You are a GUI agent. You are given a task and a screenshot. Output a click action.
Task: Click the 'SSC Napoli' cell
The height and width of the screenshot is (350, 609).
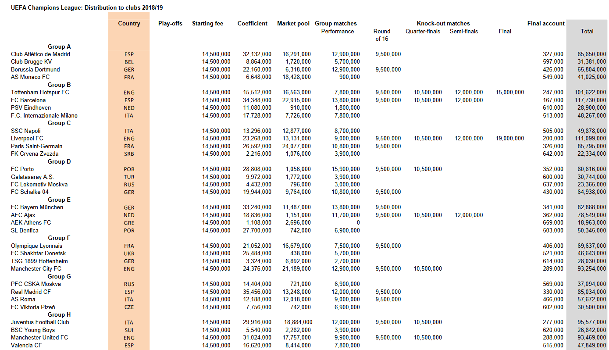coord(26,131)
